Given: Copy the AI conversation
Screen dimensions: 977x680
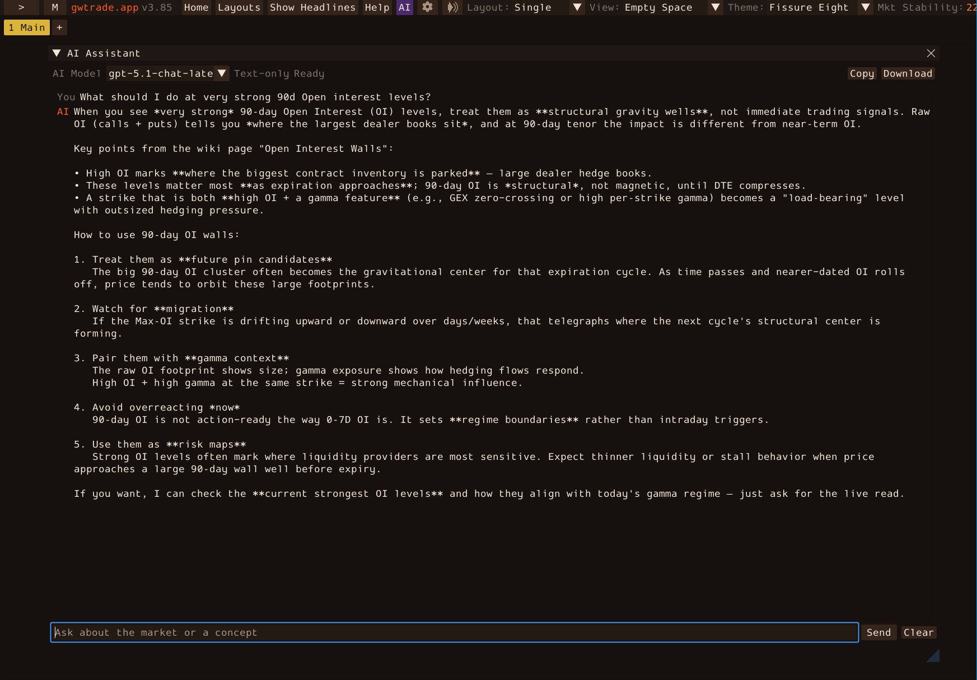Looking at the screenshot, I should tap(862, 73).
